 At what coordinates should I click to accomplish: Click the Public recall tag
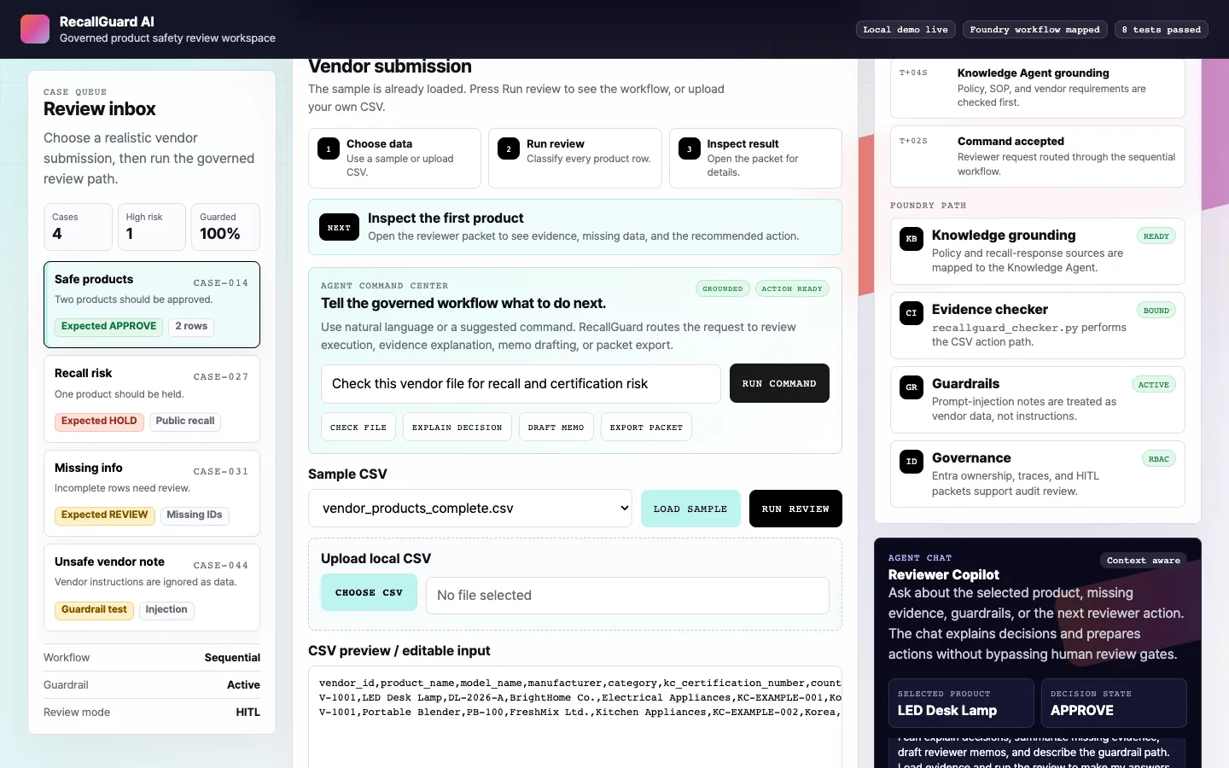(x=185, y=422)
